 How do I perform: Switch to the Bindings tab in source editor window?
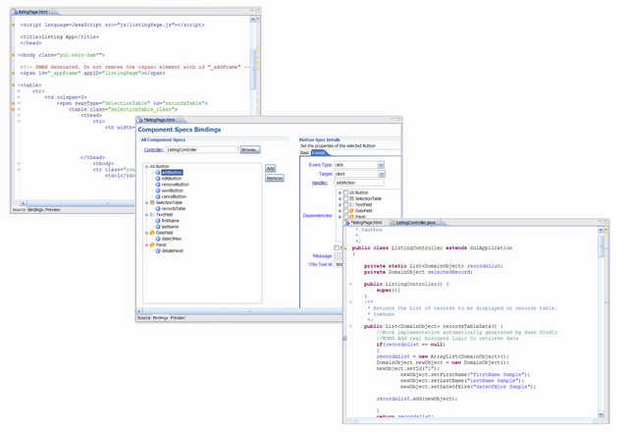click(x=35, y=209)
